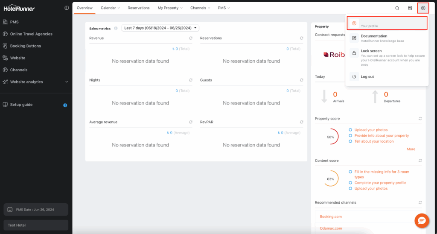Open the sales metrics date range dropdown
This screenshot has height=234, width=437.
(x=160, y=28)
